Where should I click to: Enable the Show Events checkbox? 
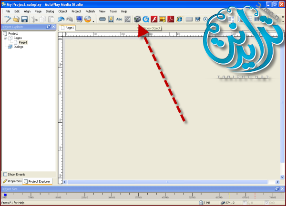pyautogui.click(x=5, y=174)
